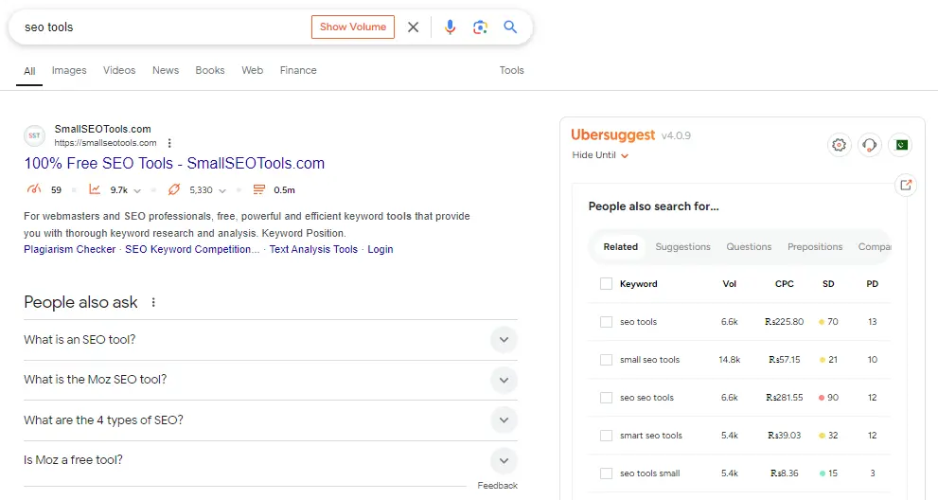Click the Ubersuggest support headset icon
Viewport: 938px width, 500px height.
pyautogui.click(x=869, y=145)
